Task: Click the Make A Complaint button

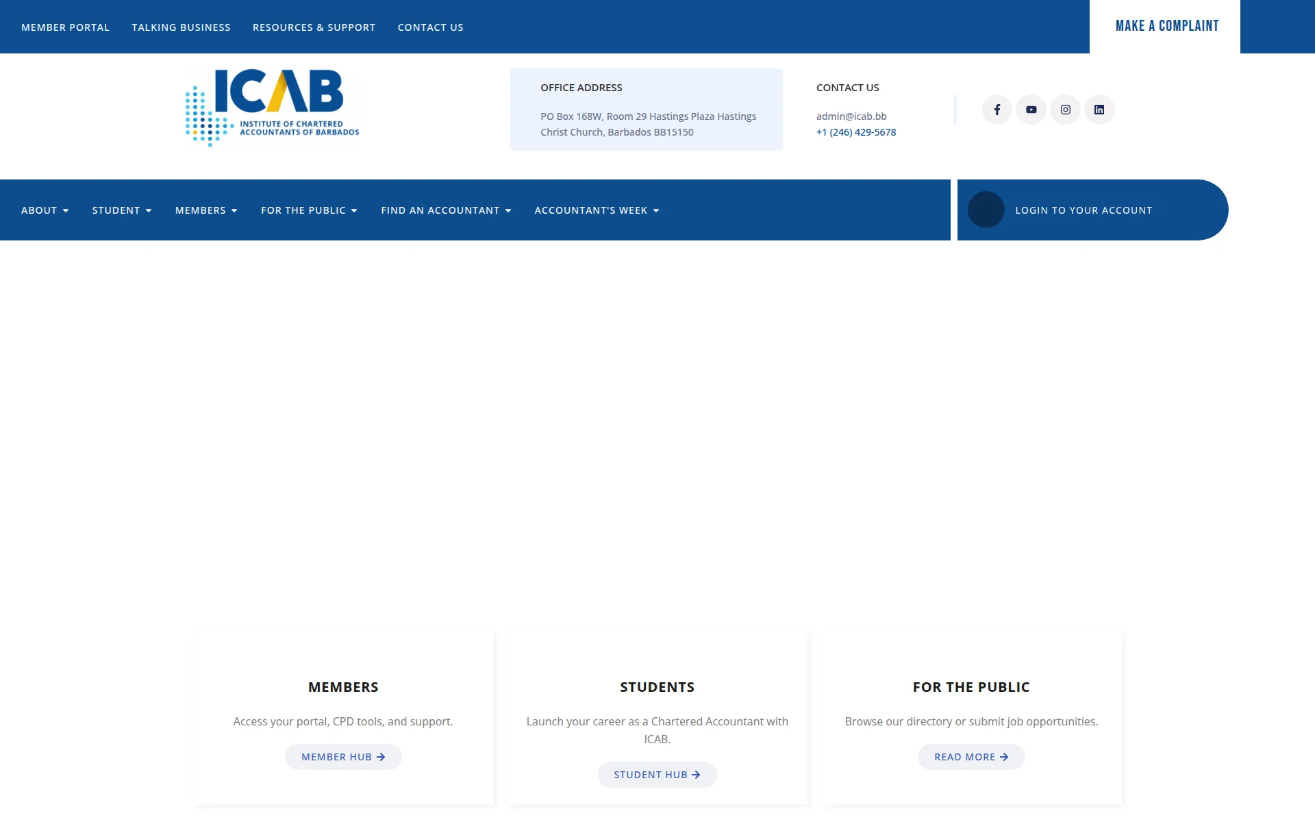Action: point(1165,26)
